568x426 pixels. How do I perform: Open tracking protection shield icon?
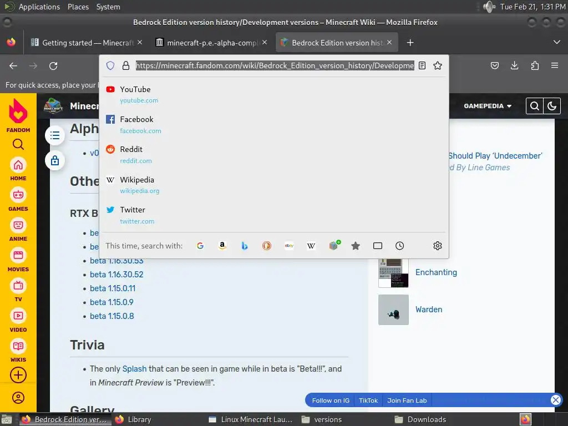pos(110,65)
